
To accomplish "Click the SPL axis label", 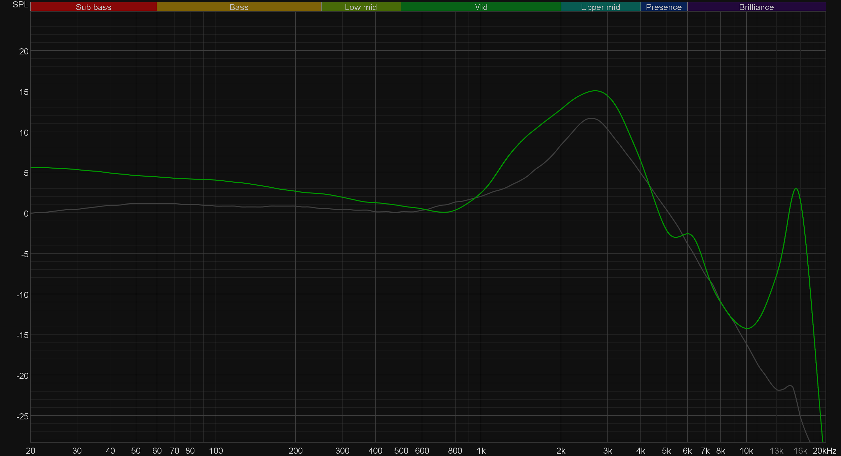I will pyautogui.click(x=20, y=5).
